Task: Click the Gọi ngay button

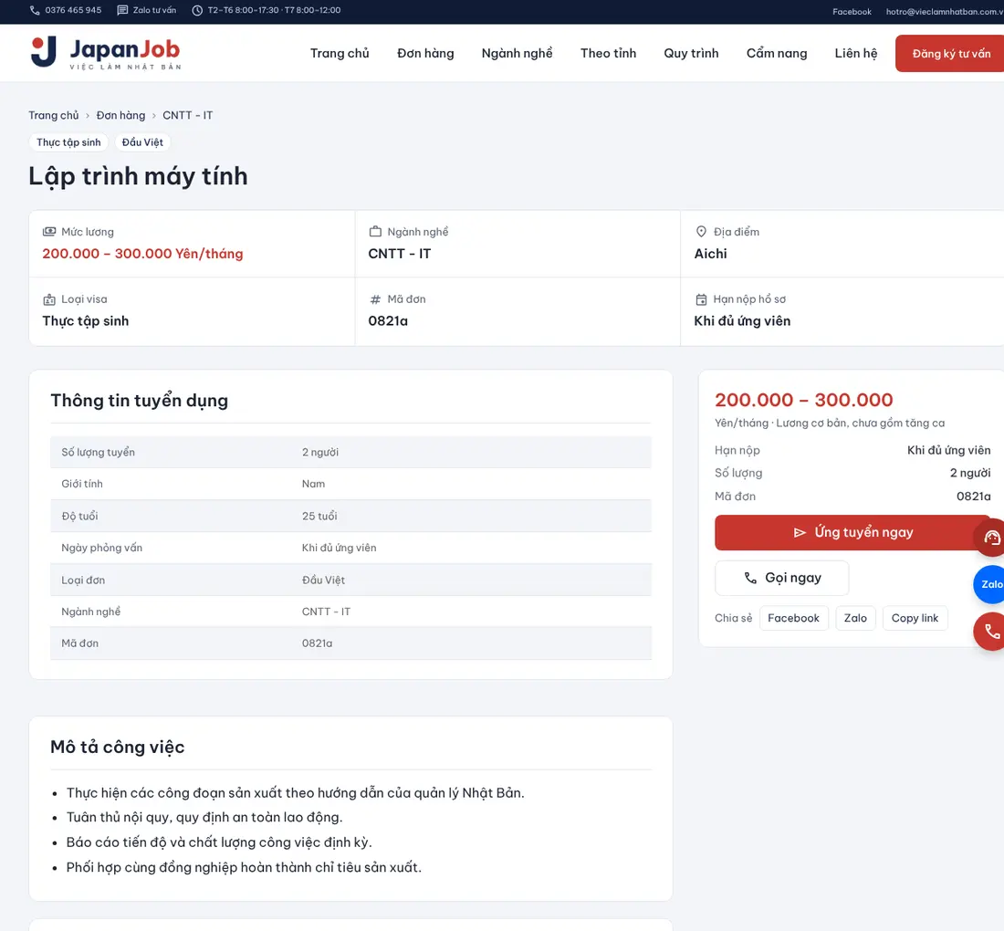Action: pos(781,578)
